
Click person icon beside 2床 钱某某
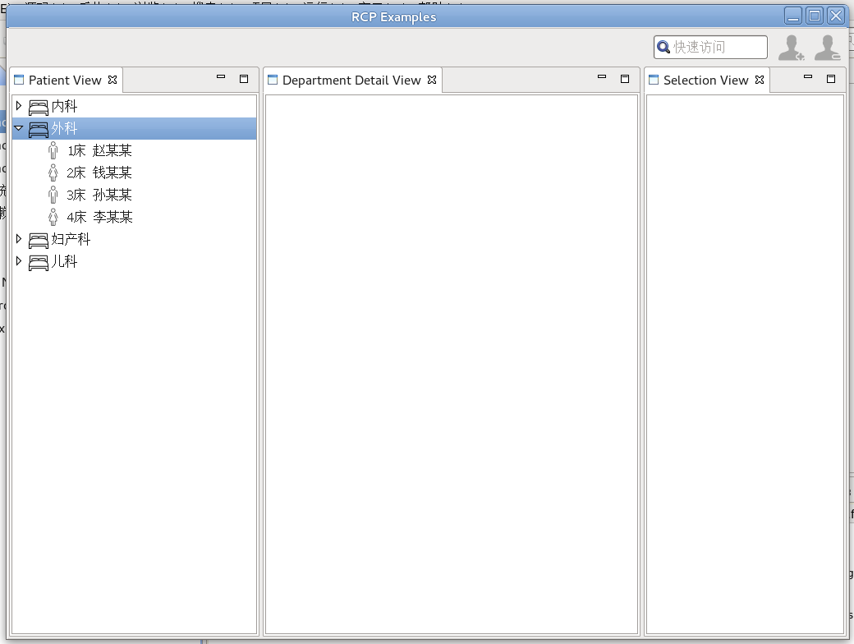click(53, 172)
